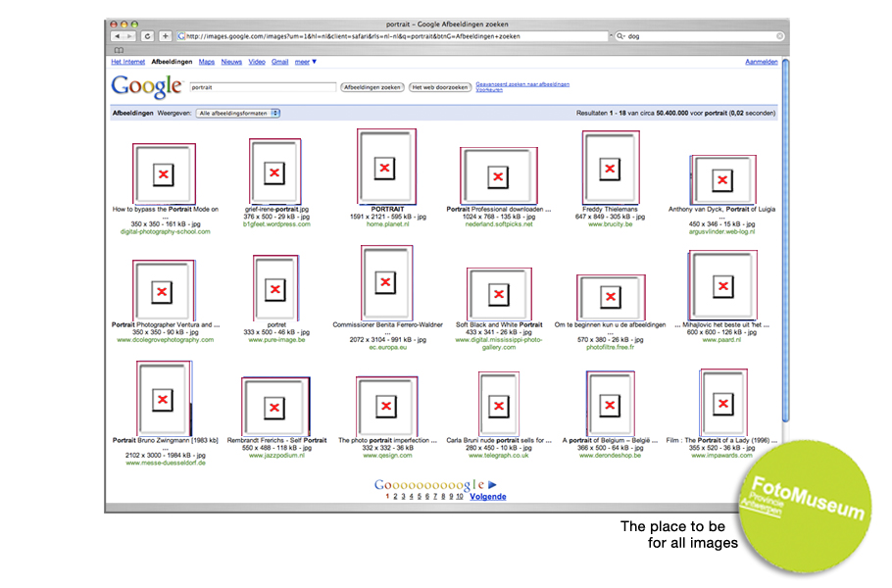
Task: Click nederland.softpicks.net source link
Action: [x=499, y=224]
